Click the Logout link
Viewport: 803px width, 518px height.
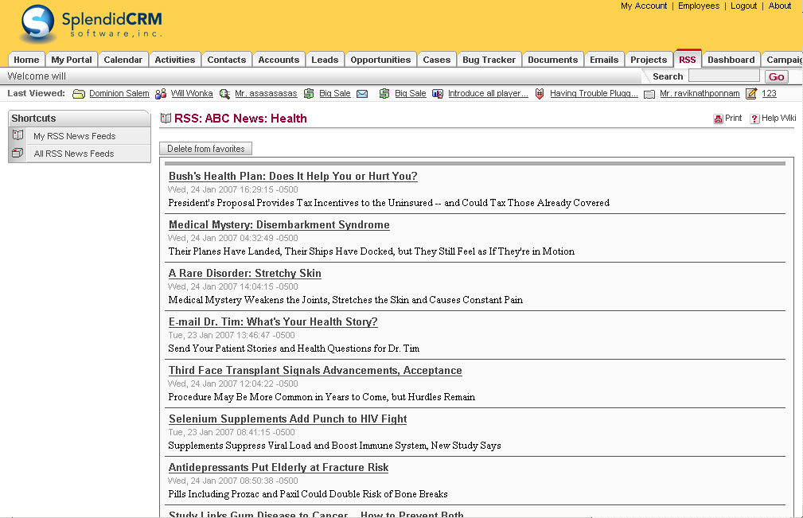pyautogui.click(x=743, y=6)
